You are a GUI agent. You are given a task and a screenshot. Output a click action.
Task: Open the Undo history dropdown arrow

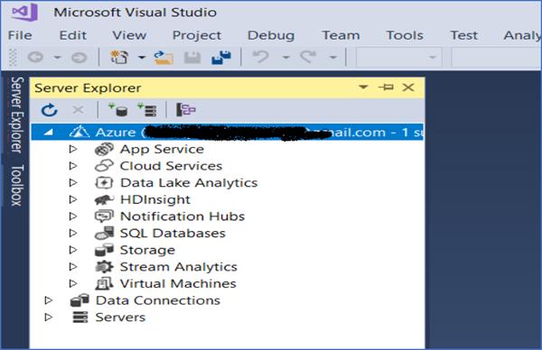point(285,58)
